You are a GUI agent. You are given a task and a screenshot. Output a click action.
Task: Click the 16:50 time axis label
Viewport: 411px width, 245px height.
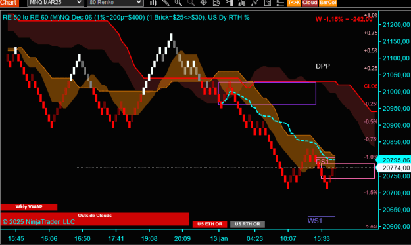(82, 238)
